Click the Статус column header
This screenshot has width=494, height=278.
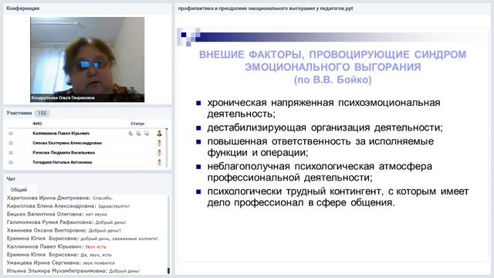[137, 124]
